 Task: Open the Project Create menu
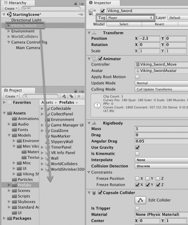[x=12, y=96]
